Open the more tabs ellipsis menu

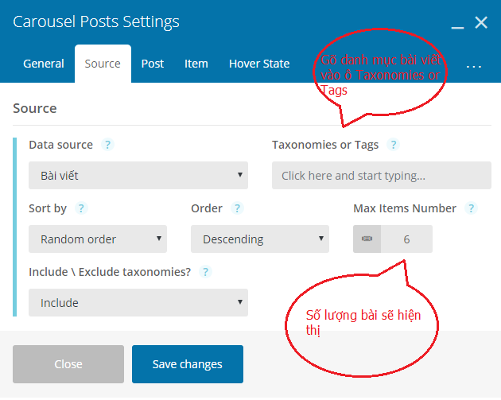click(x=473, y=66)
